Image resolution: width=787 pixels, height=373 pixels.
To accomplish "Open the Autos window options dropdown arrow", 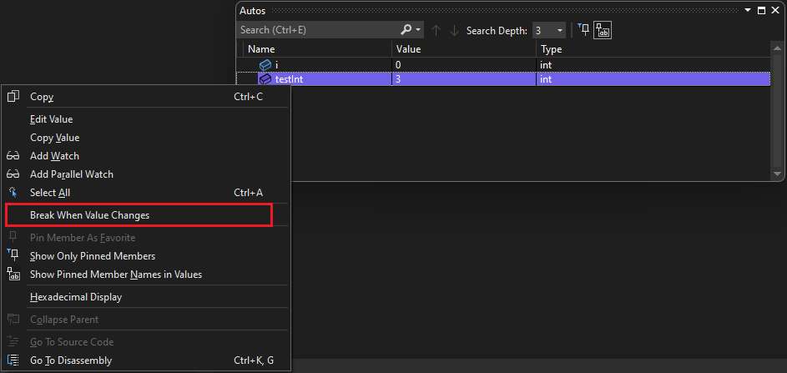I will 747,10.
